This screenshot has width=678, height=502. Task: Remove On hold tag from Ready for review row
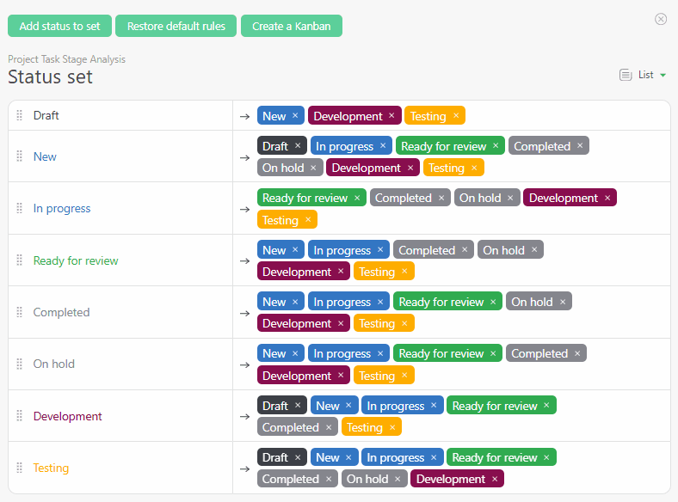(x=534, y=250)
